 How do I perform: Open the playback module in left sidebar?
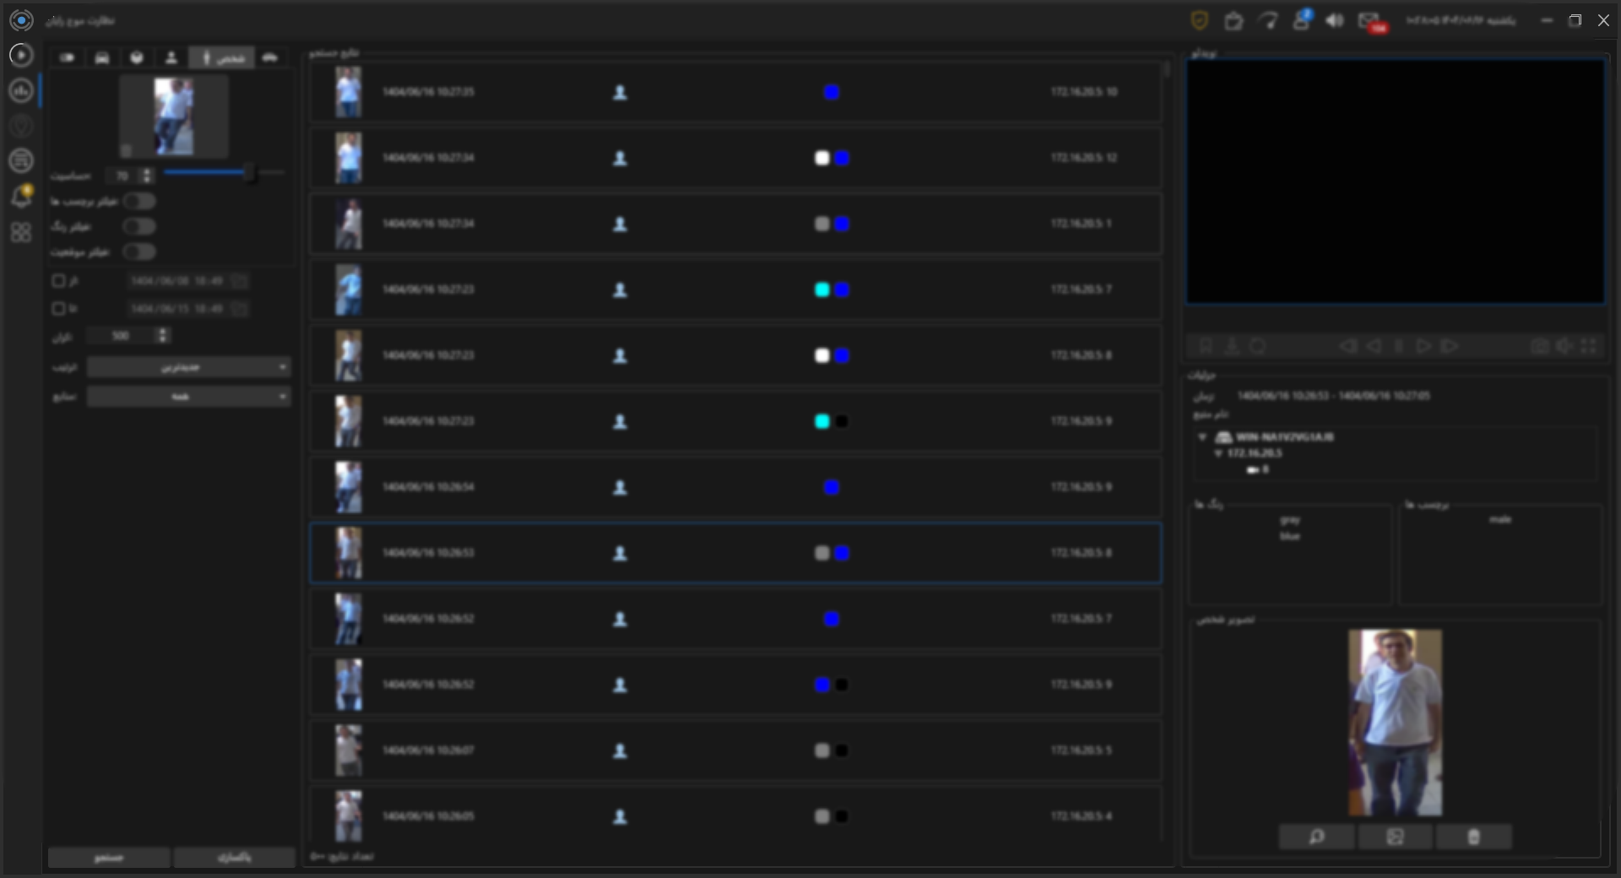click(x=21, y=55)
